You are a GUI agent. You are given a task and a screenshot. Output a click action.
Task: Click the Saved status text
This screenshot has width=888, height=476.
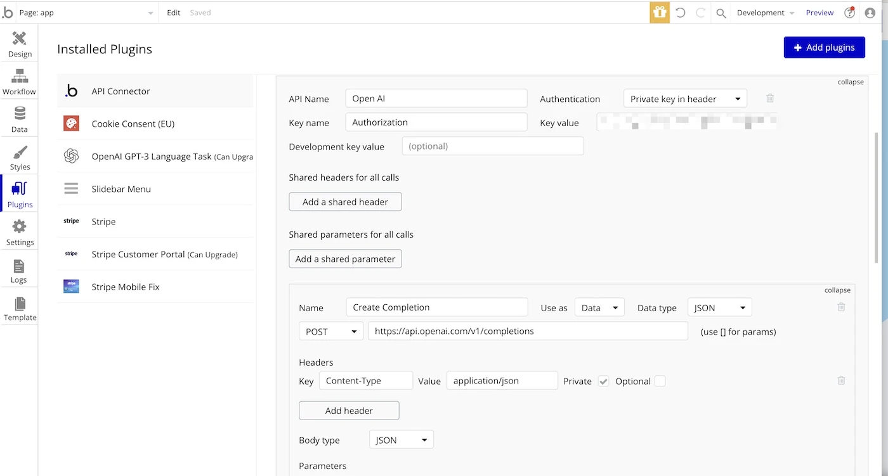pyautogui.click(x=200, y=13)
